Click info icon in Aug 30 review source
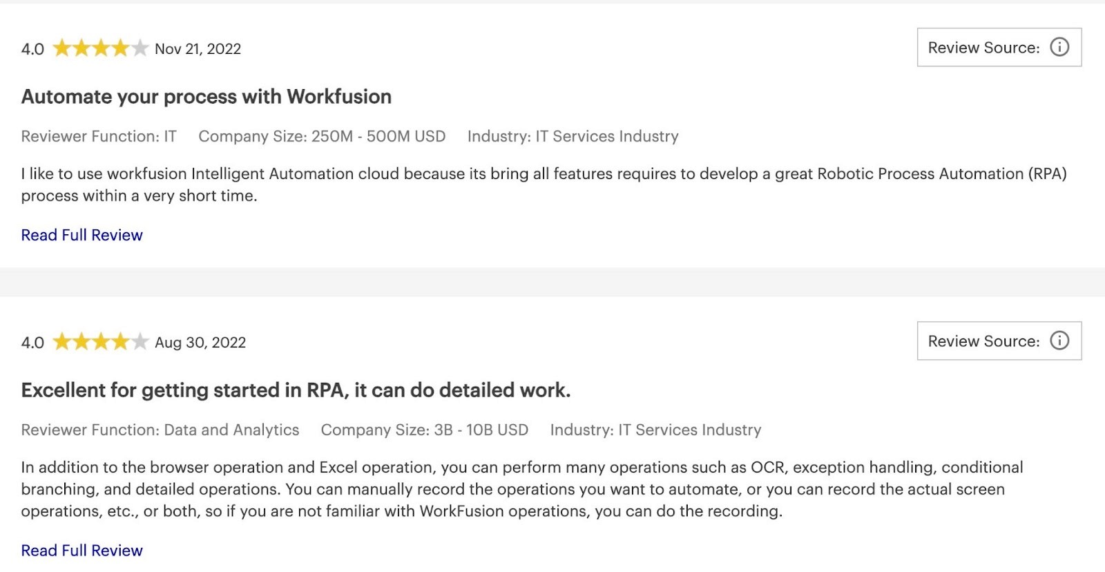The height and width of the screenshot is (572, 1105). click(x=1059, y=341)
